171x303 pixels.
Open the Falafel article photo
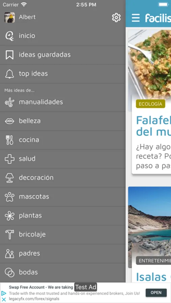[x=149, y=64]
